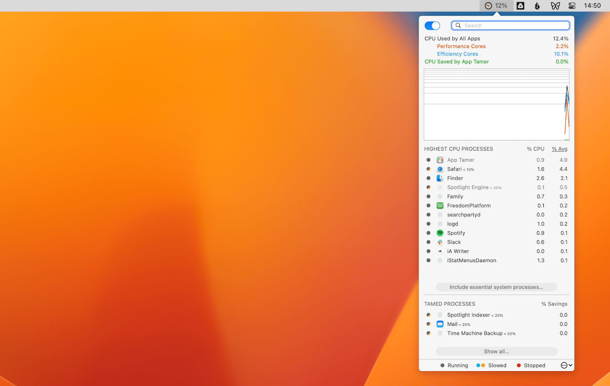The image size is (610, 386).
Task: Open the Freedom butterfly menu bar icon
Action: click(555, 6)
